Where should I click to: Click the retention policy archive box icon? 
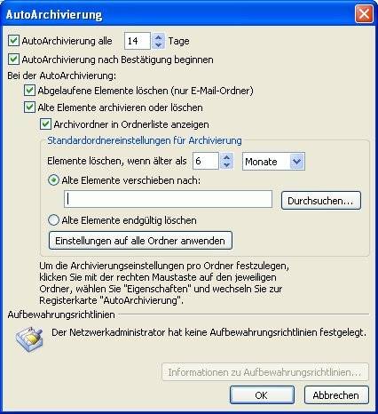tap(29, 339)
